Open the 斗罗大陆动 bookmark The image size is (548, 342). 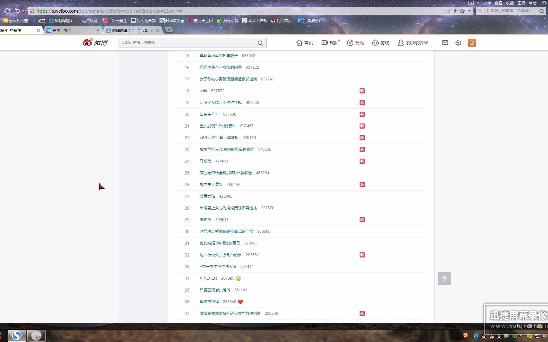click(x=255, y=21)
